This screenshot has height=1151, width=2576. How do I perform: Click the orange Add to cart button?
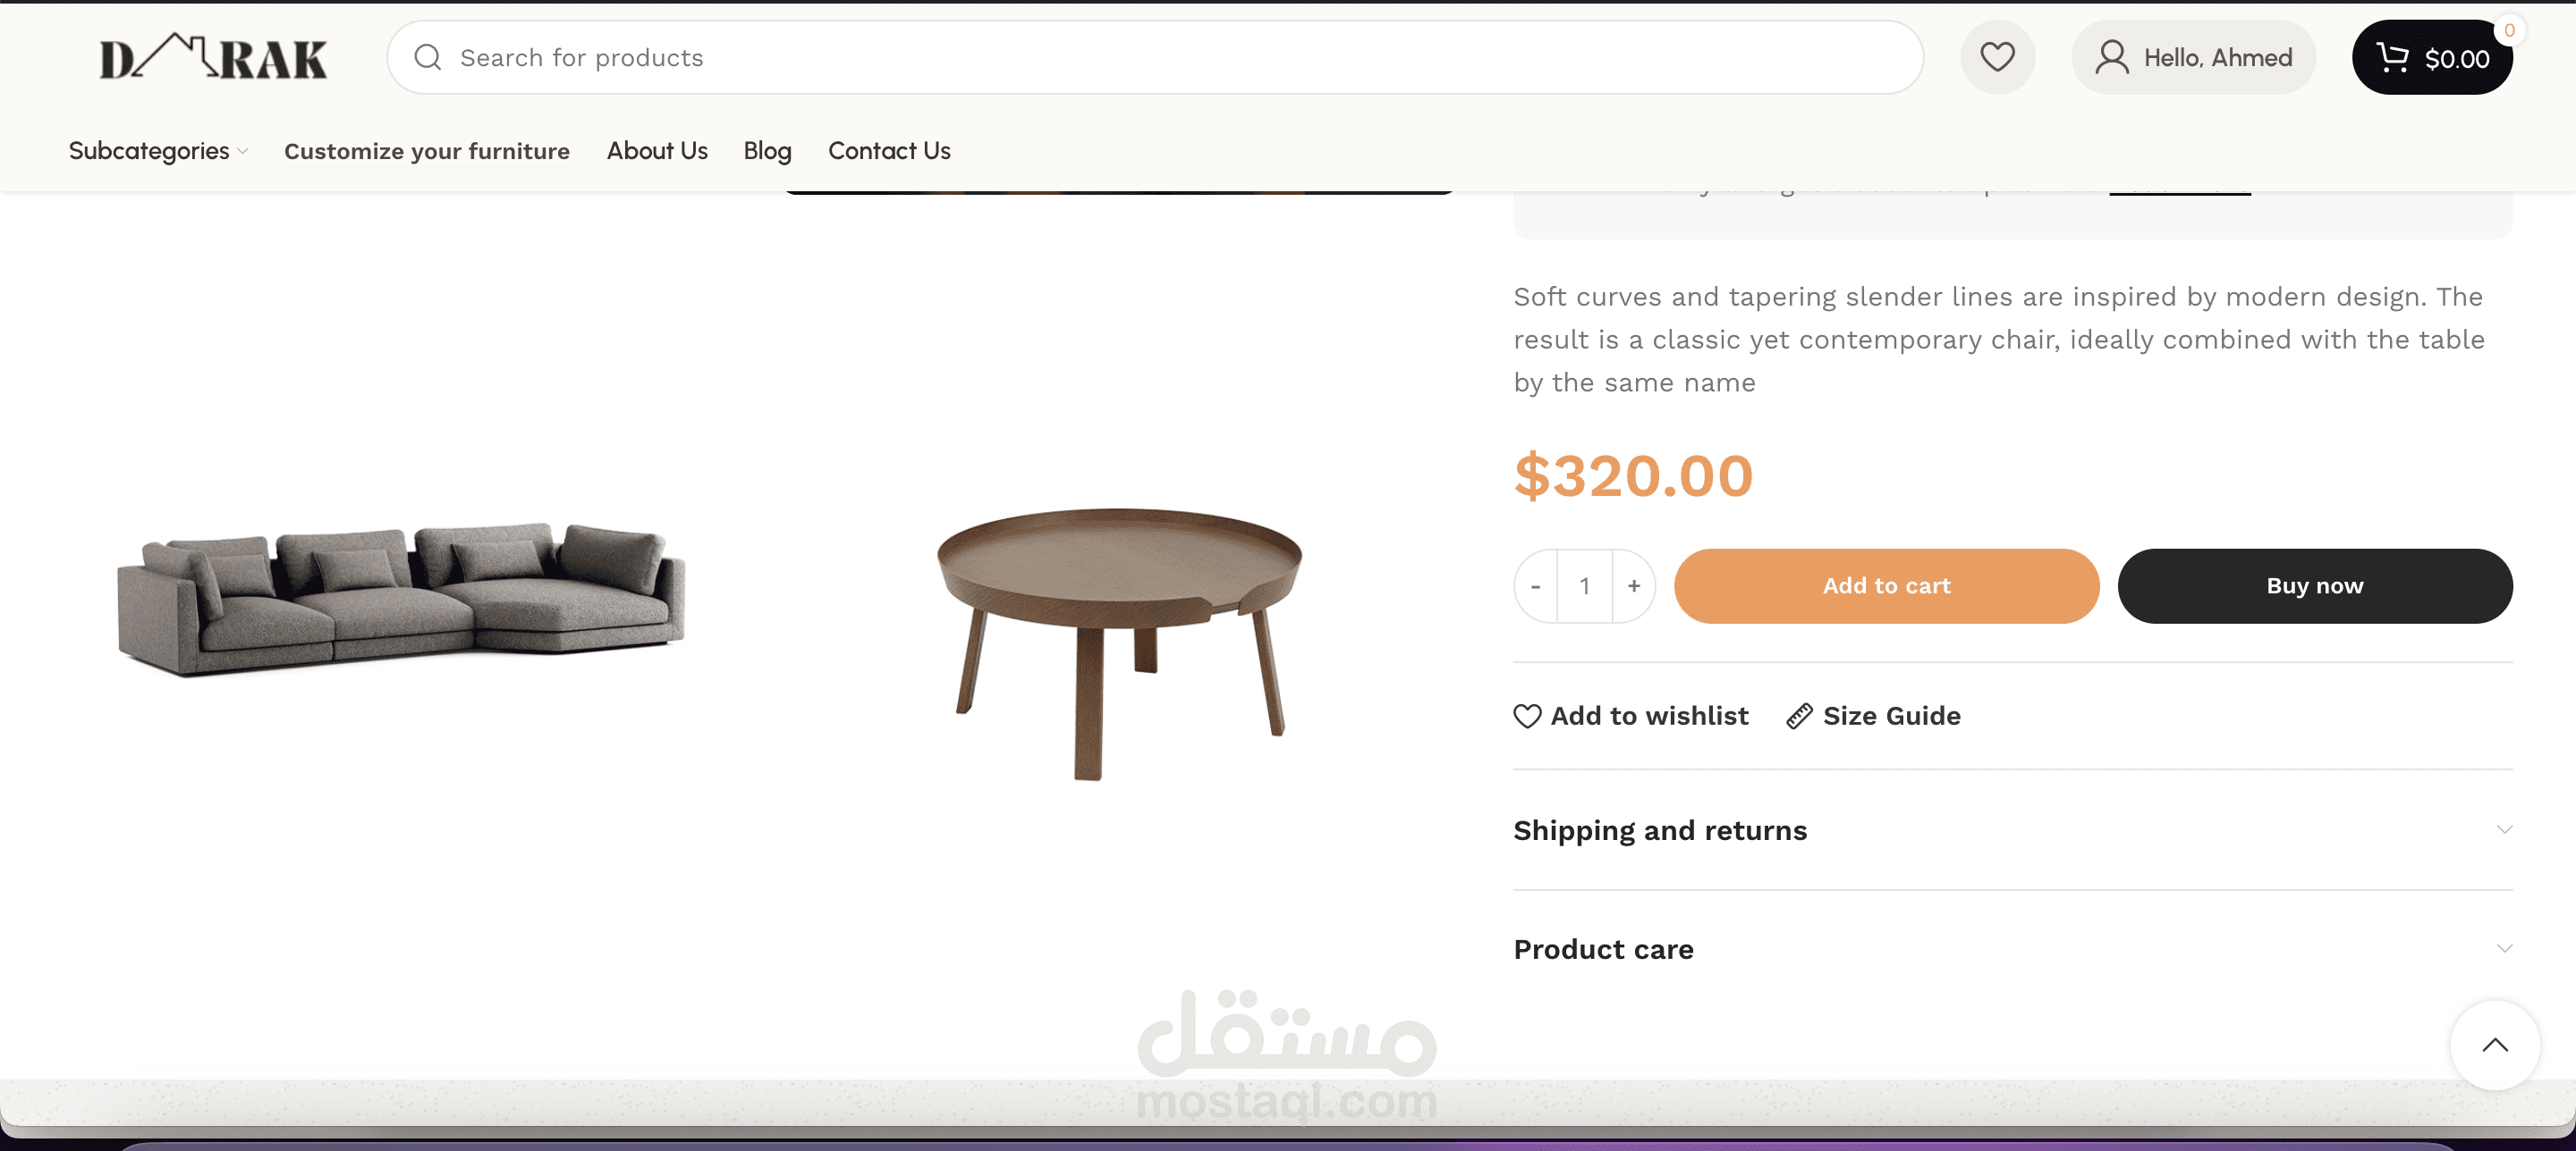[1886, 585]
